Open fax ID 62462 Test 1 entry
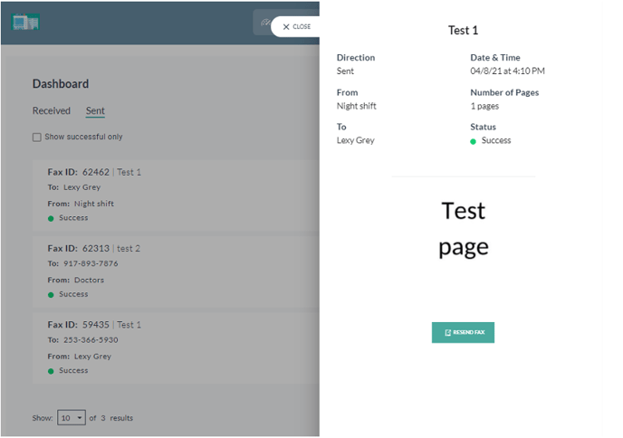 click(x=94, y=172)
